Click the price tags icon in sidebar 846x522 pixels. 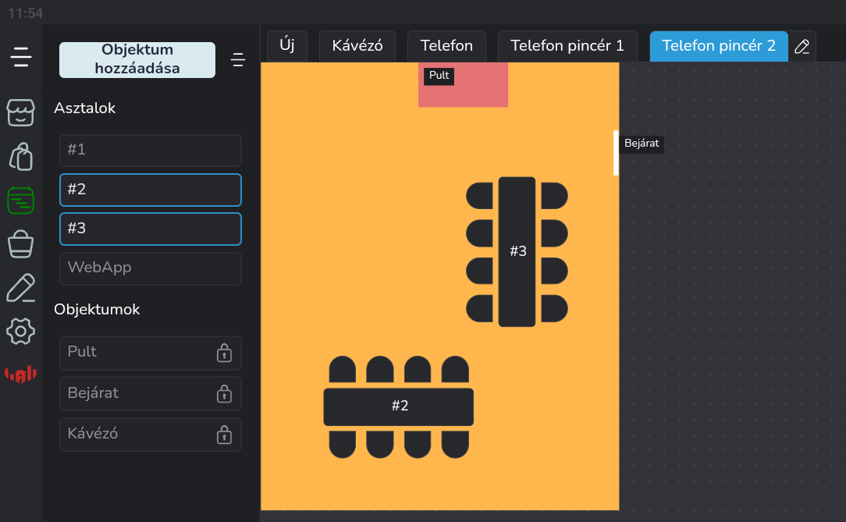[21, 156]
